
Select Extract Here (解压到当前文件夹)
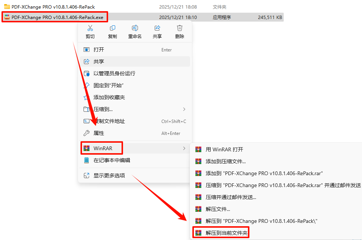[226, 233]
